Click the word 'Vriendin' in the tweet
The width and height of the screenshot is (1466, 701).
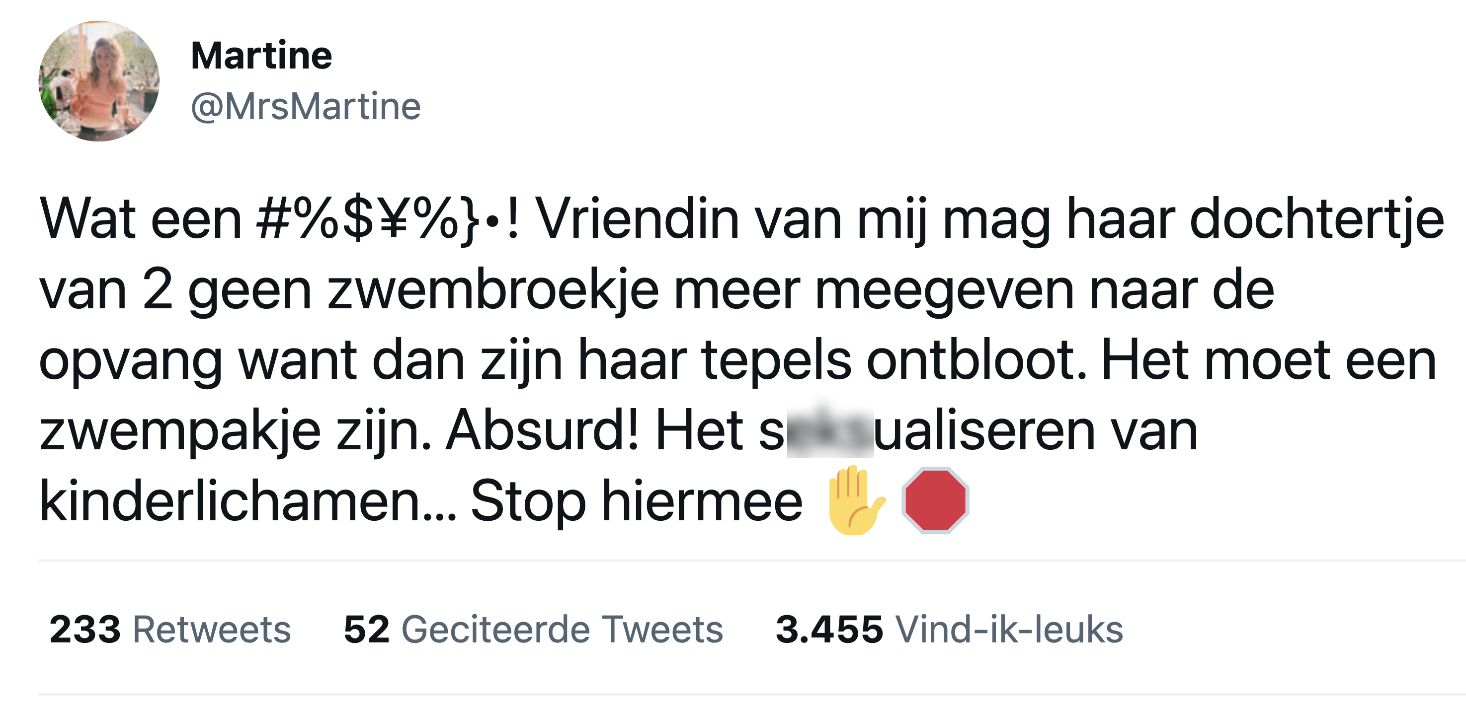point(638,219)
